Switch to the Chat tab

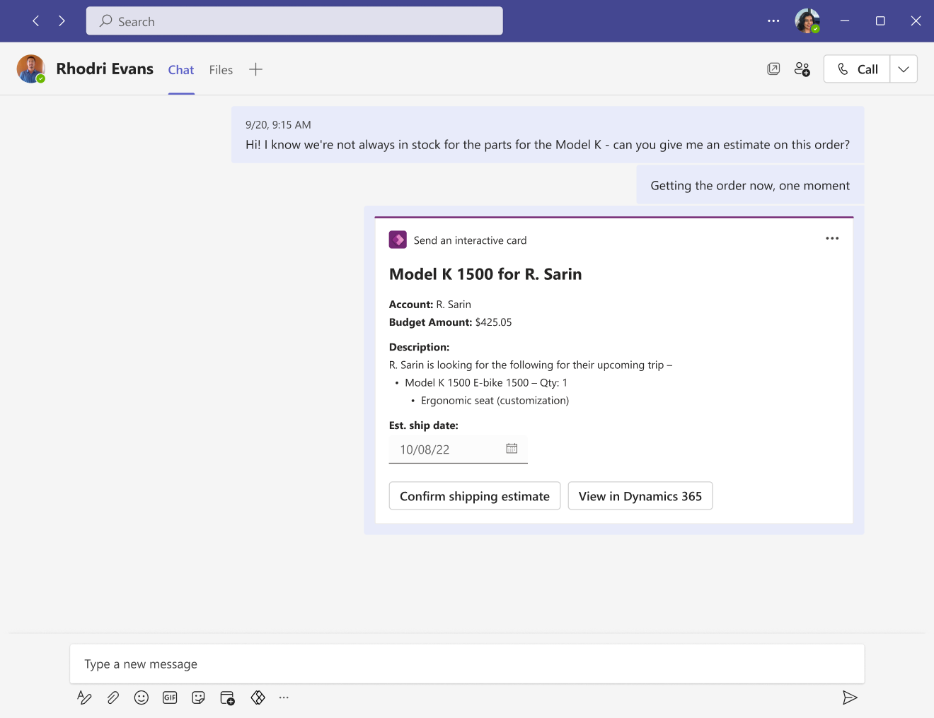tap(181, 70)
